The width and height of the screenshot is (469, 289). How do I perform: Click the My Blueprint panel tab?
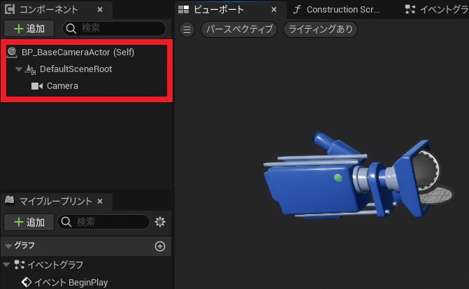click(56, 202)
